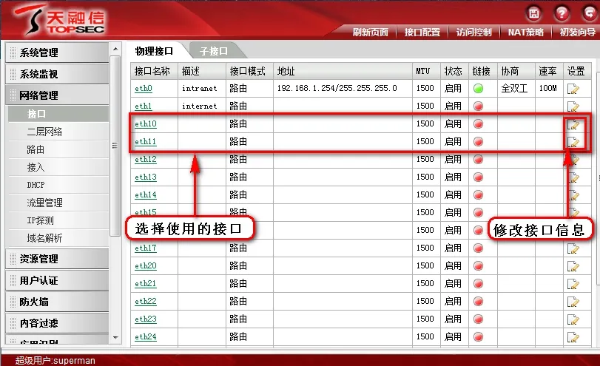Open eth12 interface link
This screenshot has height=366, width=600.
(x=146, y=159)
